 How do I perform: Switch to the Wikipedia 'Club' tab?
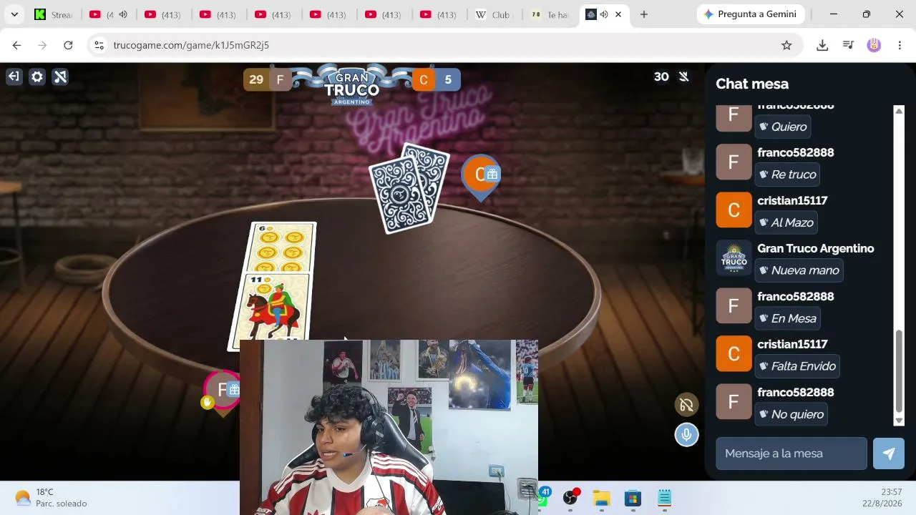[x=496, y=14]
